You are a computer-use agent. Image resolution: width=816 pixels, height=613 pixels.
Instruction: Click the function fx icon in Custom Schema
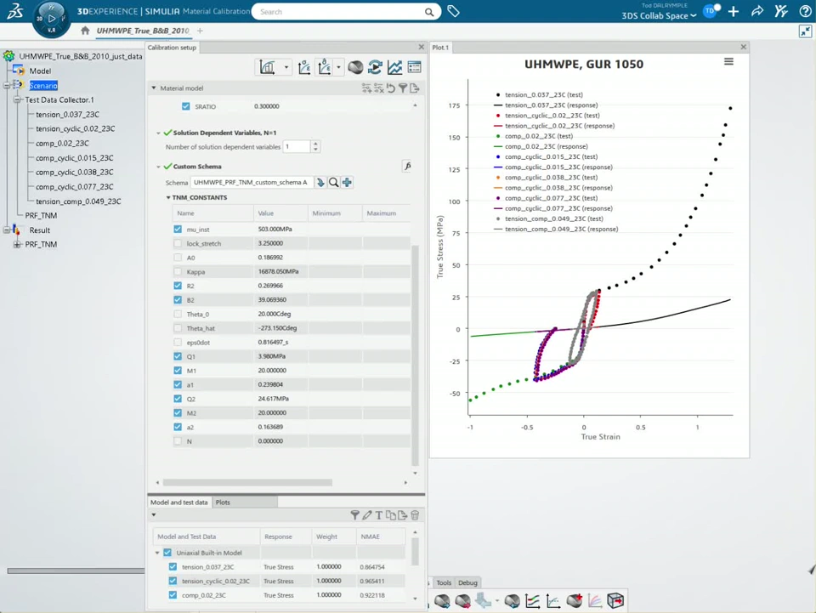point(407,166)
